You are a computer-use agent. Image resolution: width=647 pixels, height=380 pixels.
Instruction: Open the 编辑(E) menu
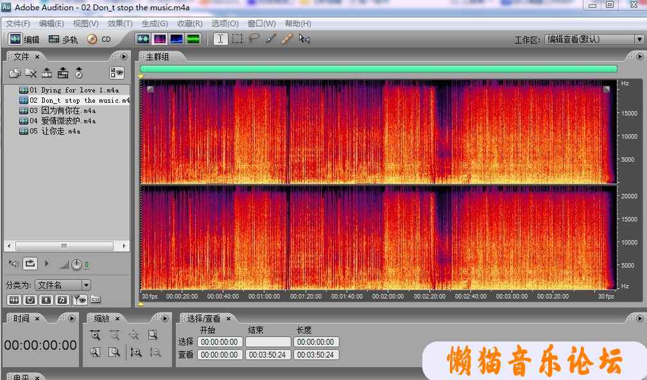pyautogui.click(x=51, y=24)
